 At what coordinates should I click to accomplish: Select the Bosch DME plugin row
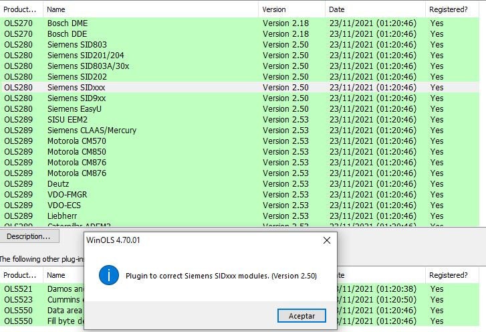click(x=239, y=23)
